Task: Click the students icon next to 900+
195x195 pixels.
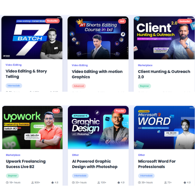Action: 32,183
